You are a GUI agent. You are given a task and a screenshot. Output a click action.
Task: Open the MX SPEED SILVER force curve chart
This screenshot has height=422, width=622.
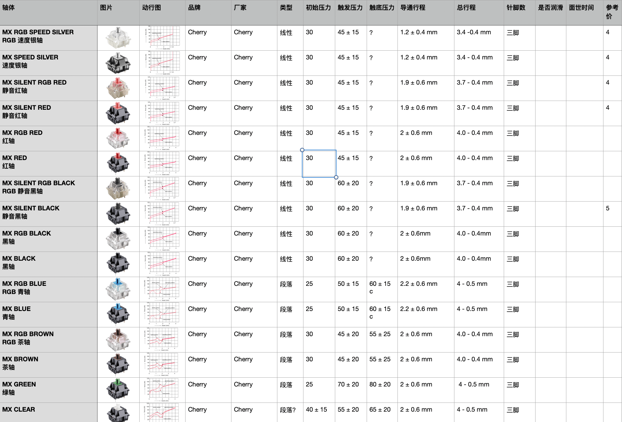162,63
